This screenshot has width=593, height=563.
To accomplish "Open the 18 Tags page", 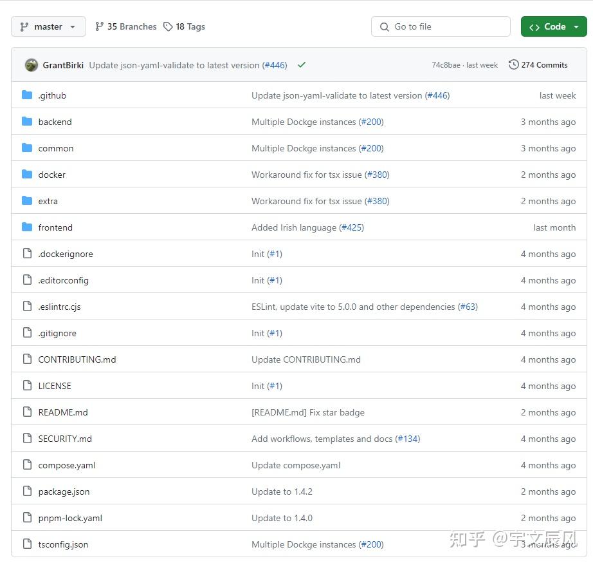I will click(x=189, y=26).
